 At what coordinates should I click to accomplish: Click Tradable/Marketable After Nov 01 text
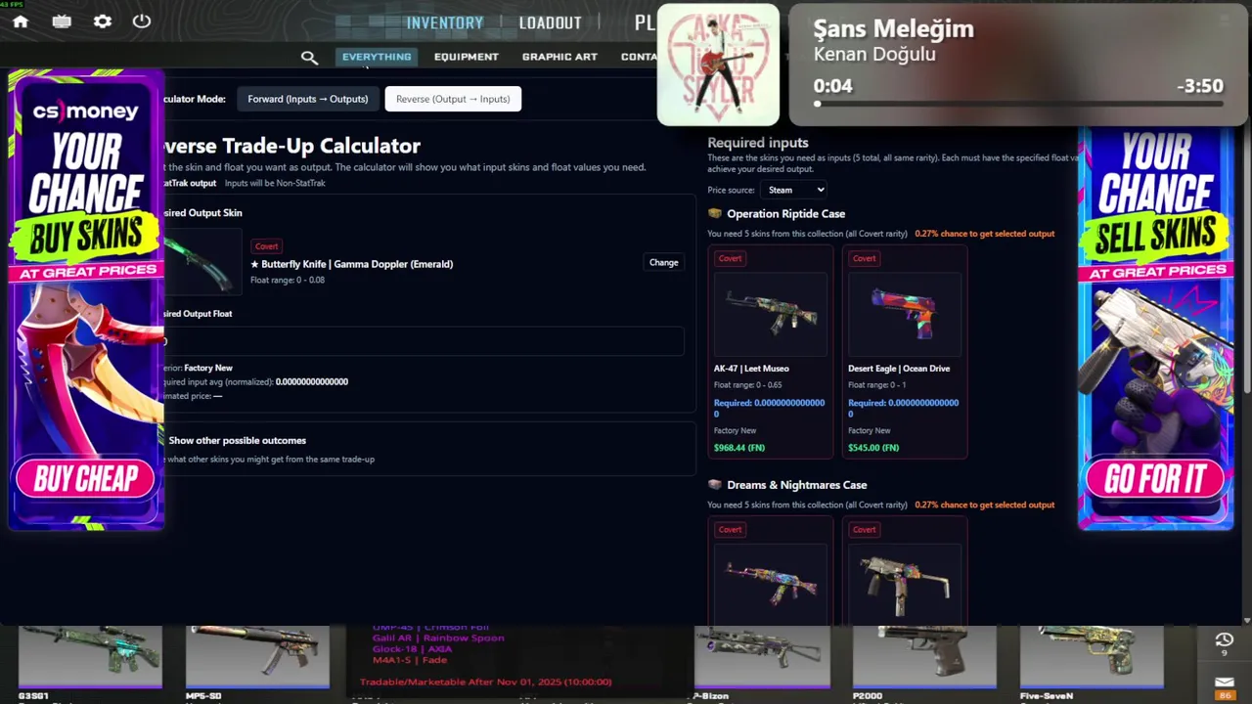point(485,682)
